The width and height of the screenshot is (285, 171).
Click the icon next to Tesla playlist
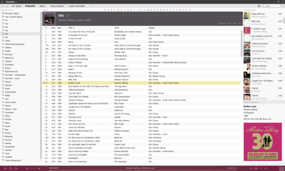[3, 153]
